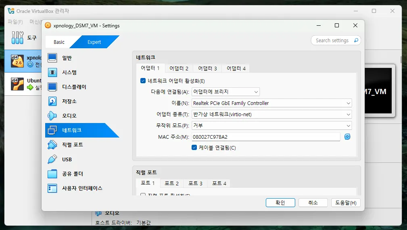The width and height of the screenshot is (407, 230).
Task: Switch to 어댑터 2 tab
Action: [179, 68]
